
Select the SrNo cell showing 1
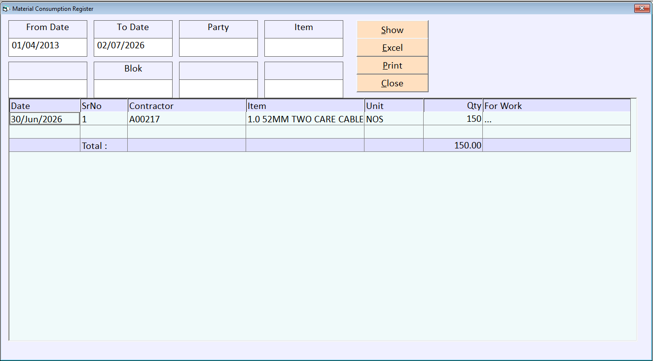click(x=104, y=119)
